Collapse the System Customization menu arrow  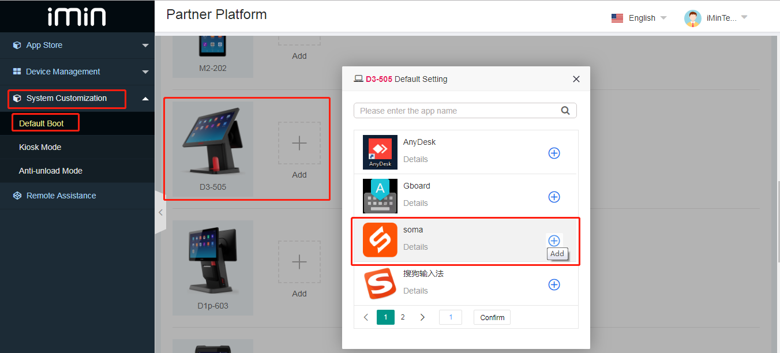tap(145, 99)
